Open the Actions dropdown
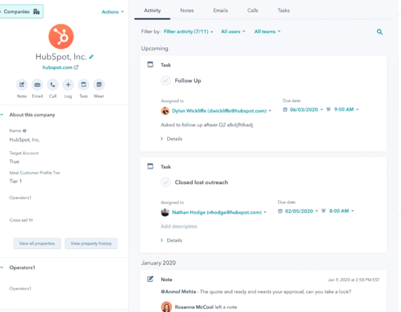This screenshot has height=312, width=401. [112, 12]
